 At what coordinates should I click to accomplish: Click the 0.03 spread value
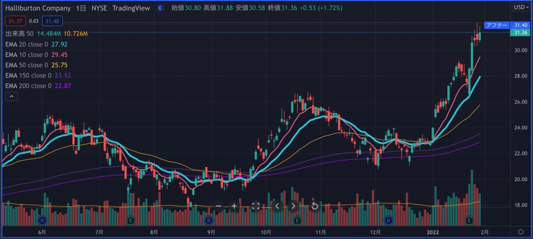tap(34, 21)
